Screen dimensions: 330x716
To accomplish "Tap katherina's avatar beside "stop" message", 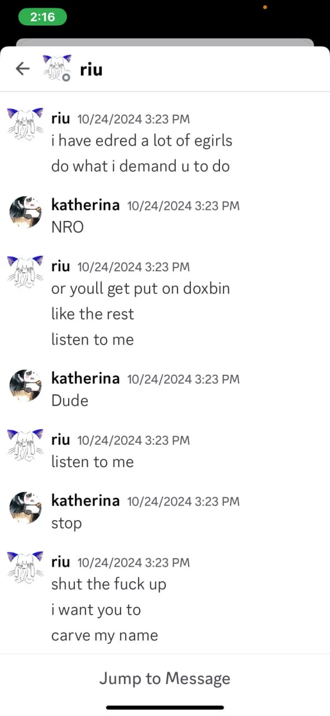I will pos(26,507).
